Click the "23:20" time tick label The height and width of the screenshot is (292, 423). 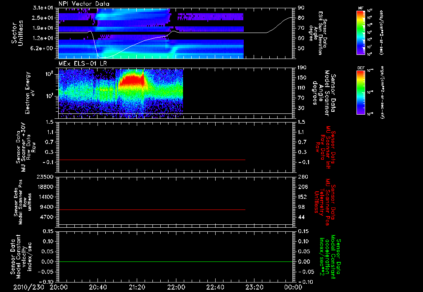coord(254,287)
